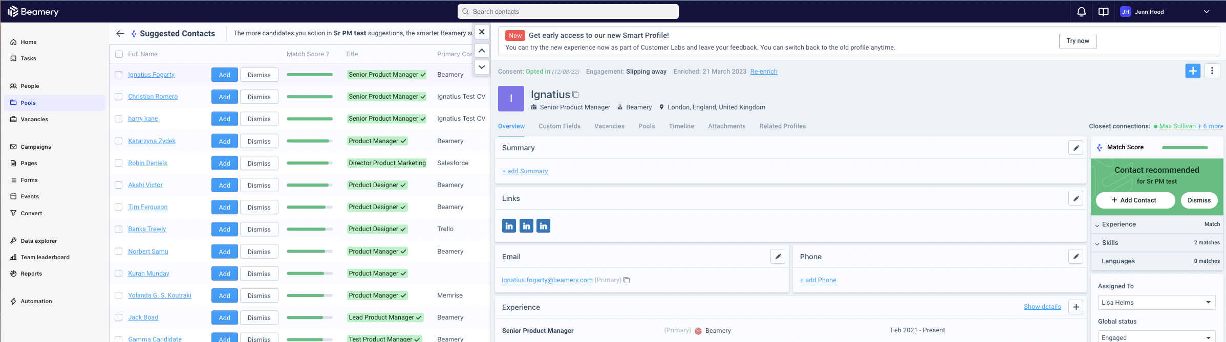1226x342 pixels.
Task: Dismiss Norbert Samu from suggestions
Action: 259,252
